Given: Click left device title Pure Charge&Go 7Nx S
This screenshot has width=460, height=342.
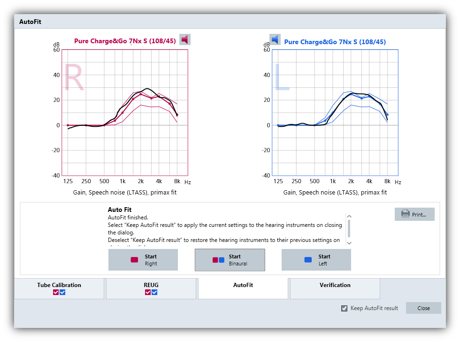Looking at the screenshot, I should coord(335,42).
